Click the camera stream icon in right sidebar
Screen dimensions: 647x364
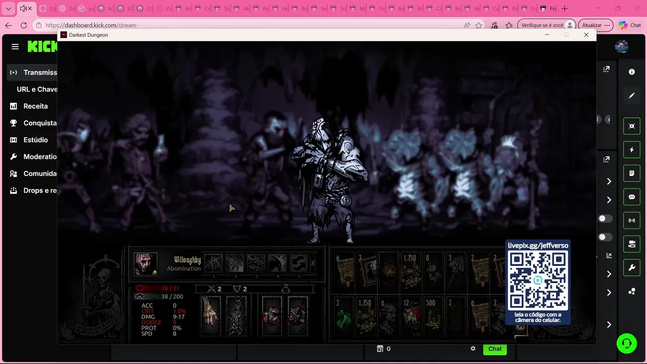[x=632, y=244]
